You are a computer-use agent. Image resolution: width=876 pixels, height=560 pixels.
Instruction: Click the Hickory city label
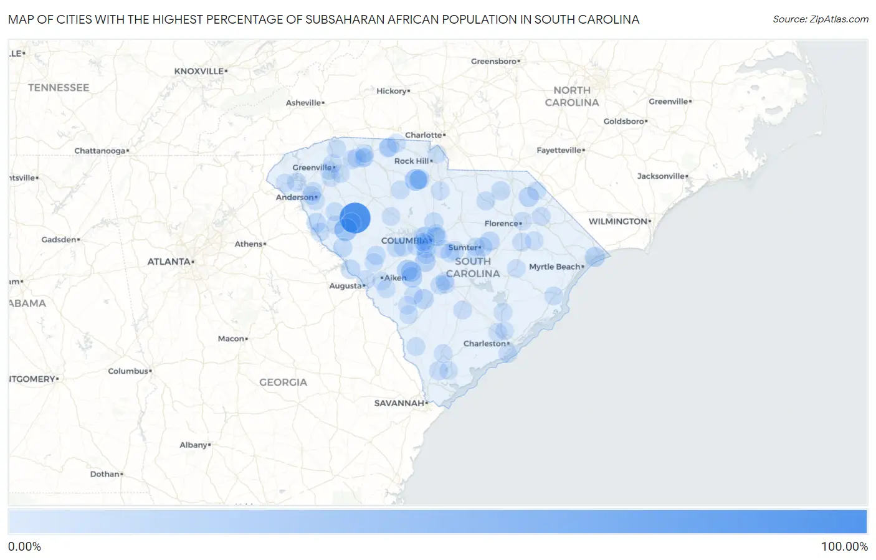[x=393, y=92]
